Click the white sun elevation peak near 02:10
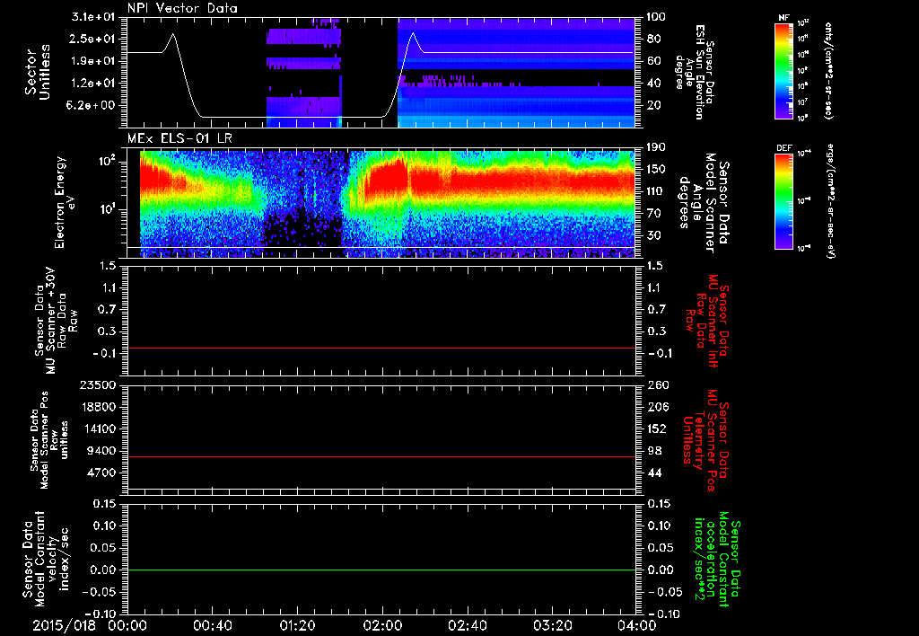The height and width of the screenshot is (636, 919). coord(413,33)
